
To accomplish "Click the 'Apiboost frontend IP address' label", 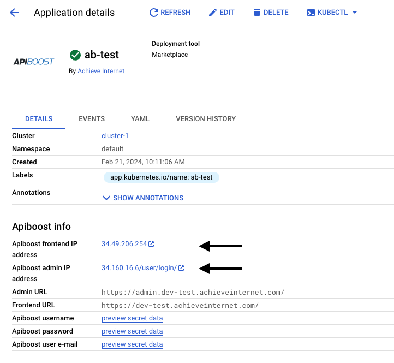I will tap(45, 249).
